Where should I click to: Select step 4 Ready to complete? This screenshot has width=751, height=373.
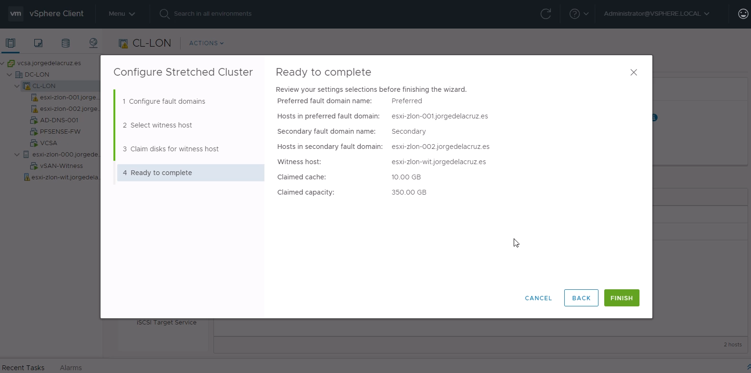pyautogui.click(x=191, y=173)
